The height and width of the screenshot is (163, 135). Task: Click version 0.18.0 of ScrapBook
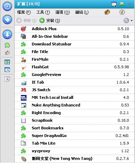click(x=123, y=120)
